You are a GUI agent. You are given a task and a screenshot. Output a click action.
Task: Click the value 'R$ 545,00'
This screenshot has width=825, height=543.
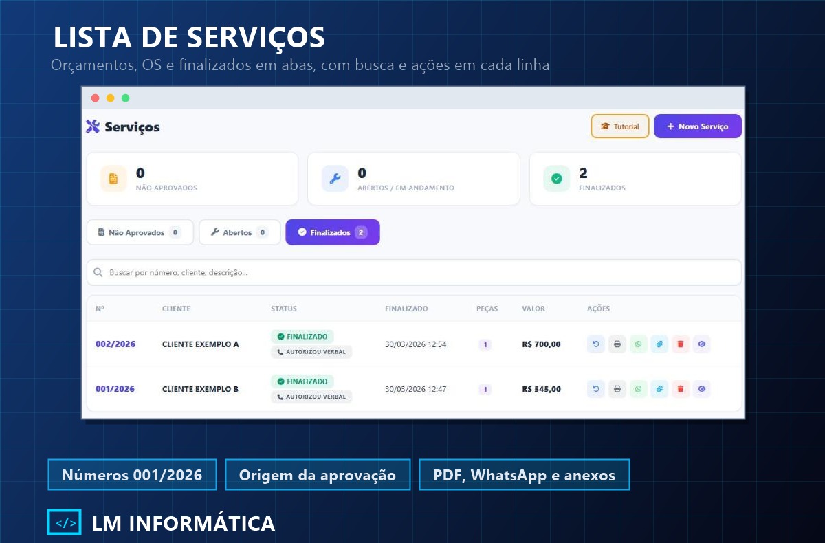[x=542, y=389]
